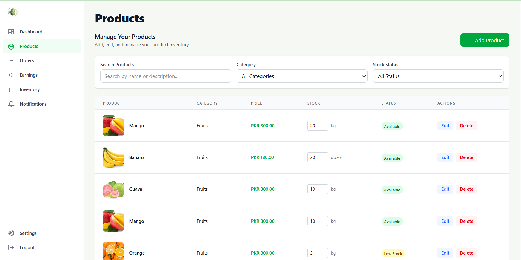Image resolution: width=521 pixels, height=260 pixels.
Task: Click the STATUS column header
Action: click(x=389, y=103)
